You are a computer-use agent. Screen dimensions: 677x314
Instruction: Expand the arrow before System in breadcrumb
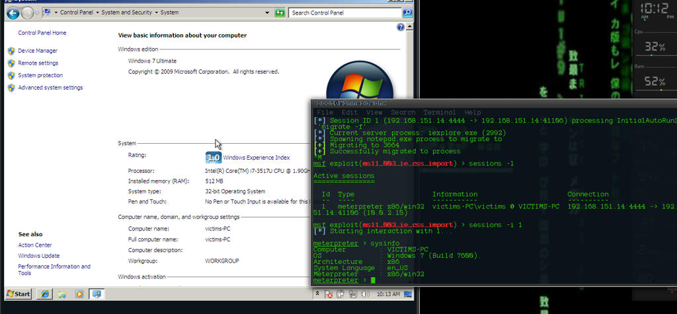tap(156, 13)
